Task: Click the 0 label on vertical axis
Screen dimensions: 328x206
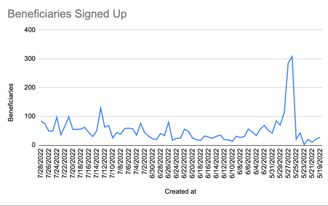Action: (33, 145)
